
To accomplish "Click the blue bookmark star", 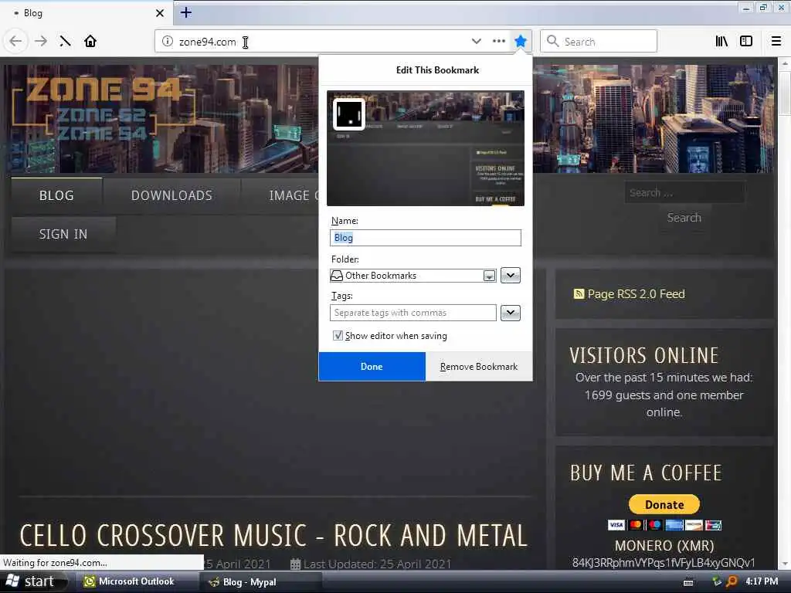I will [x=520, y=42].
